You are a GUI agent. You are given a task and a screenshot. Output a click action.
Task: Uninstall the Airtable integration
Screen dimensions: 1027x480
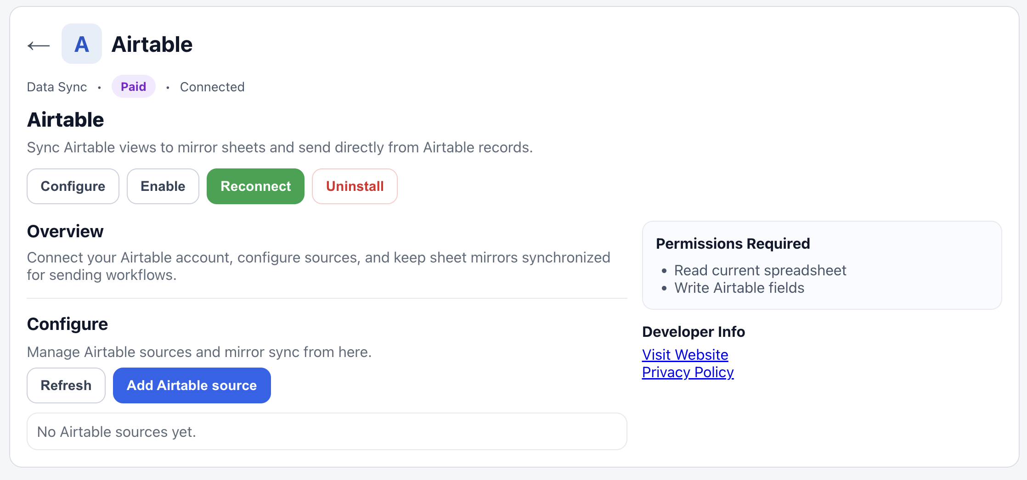tap(355, 186)
